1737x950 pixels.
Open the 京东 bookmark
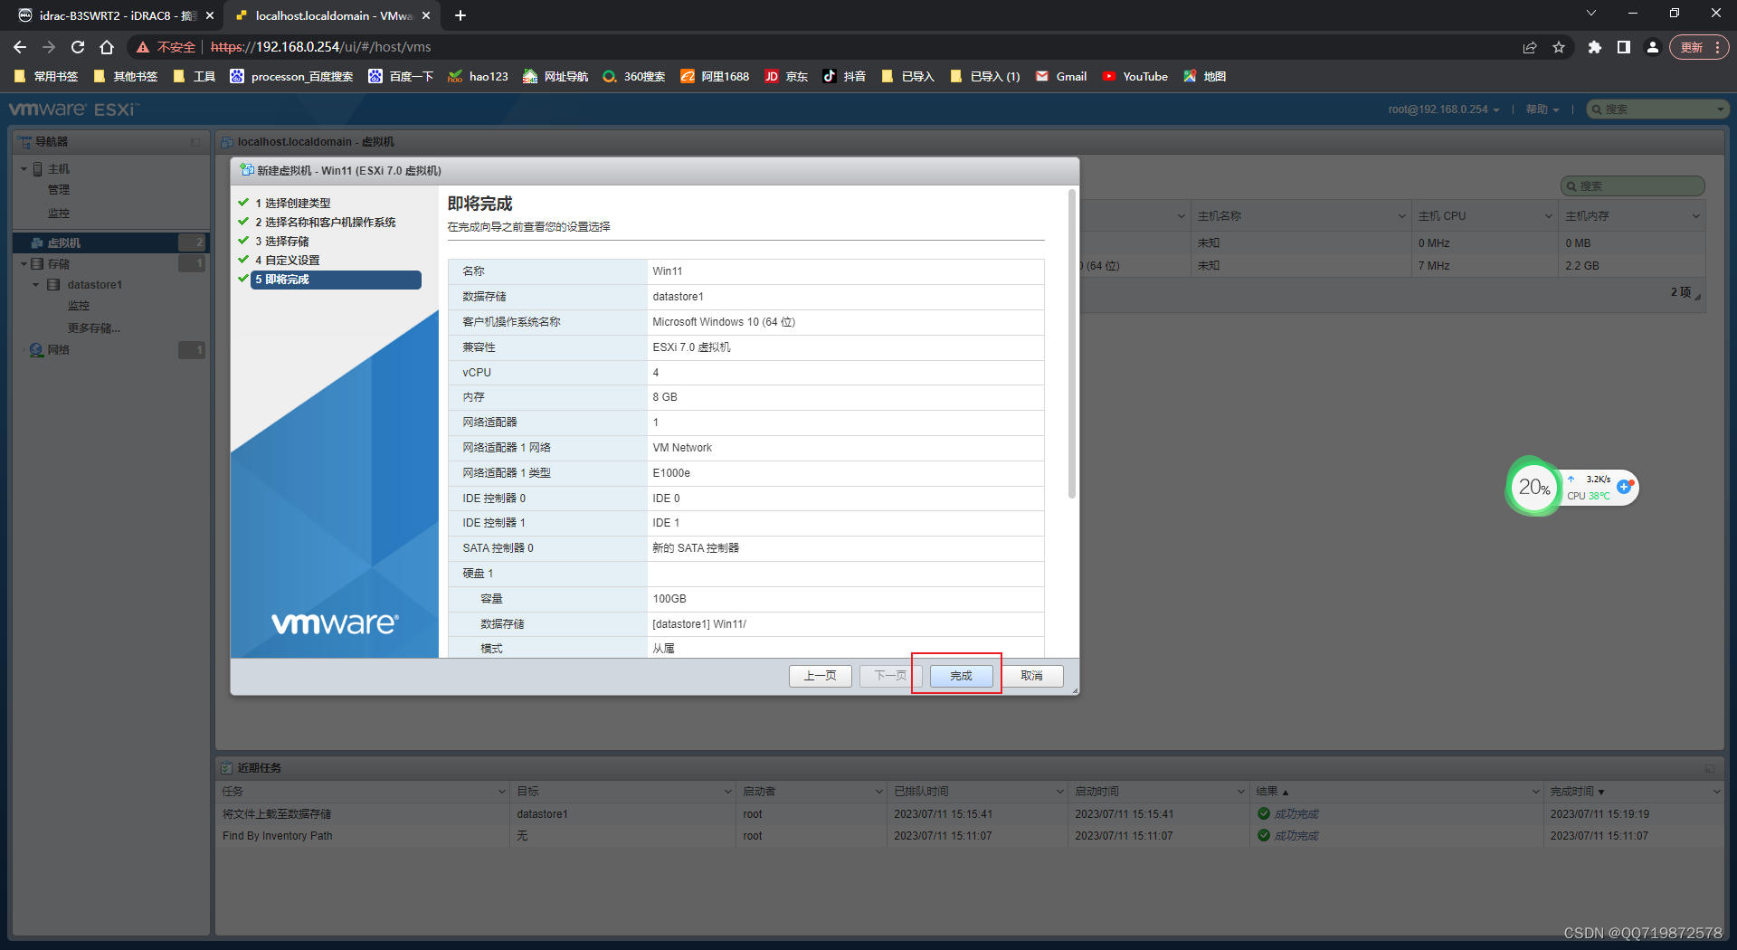point(786,77)
